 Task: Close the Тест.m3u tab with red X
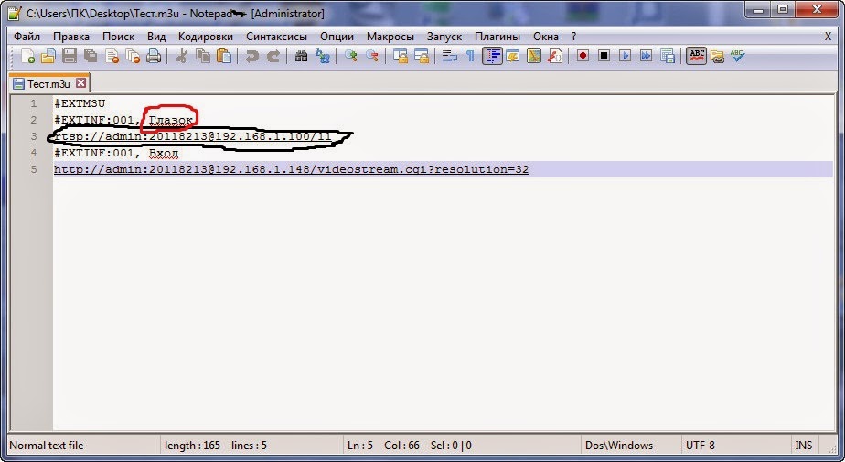pyautogui.click(x=80, y=83)
